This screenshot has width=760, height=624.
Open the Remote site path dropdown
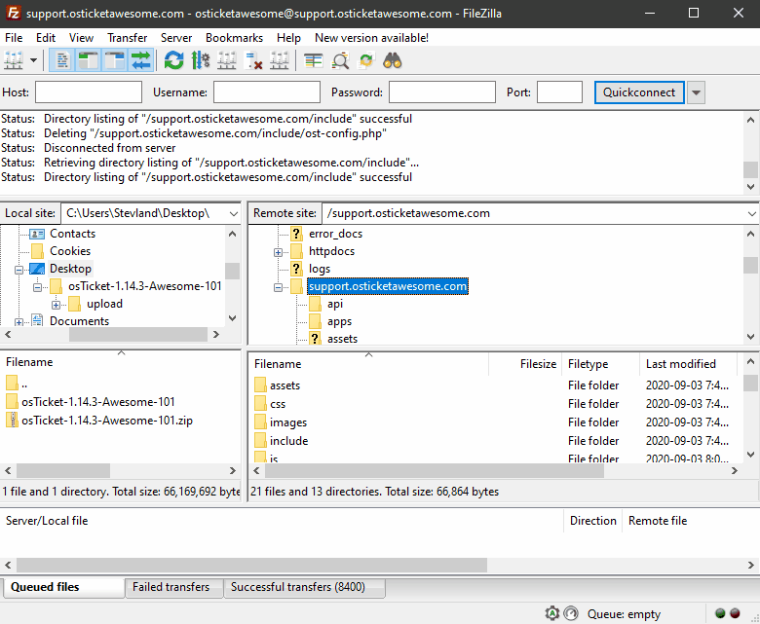click(752, 213)
